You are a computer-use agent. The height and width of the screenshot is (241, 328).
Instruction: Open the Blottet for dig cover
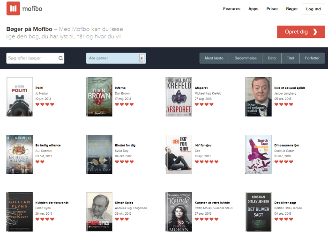99,154
